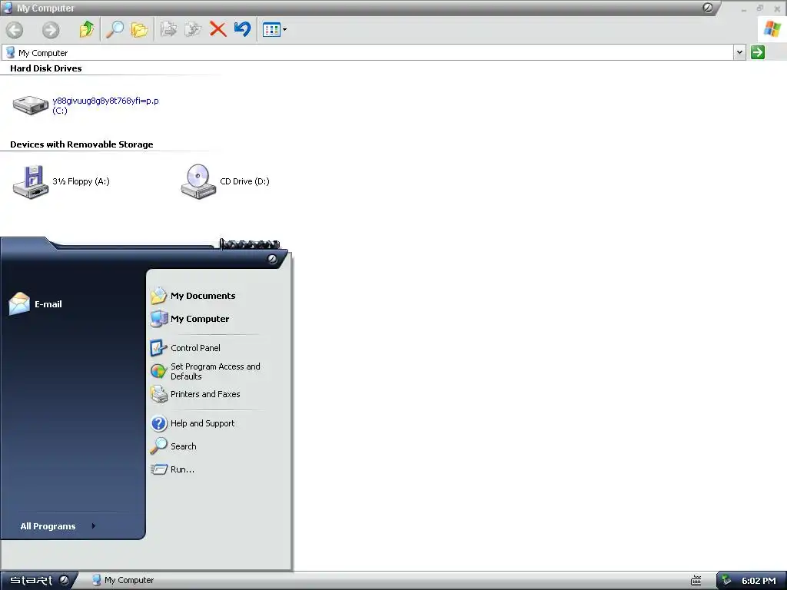Show the Folders pane from toolbar

pos(139,30)
